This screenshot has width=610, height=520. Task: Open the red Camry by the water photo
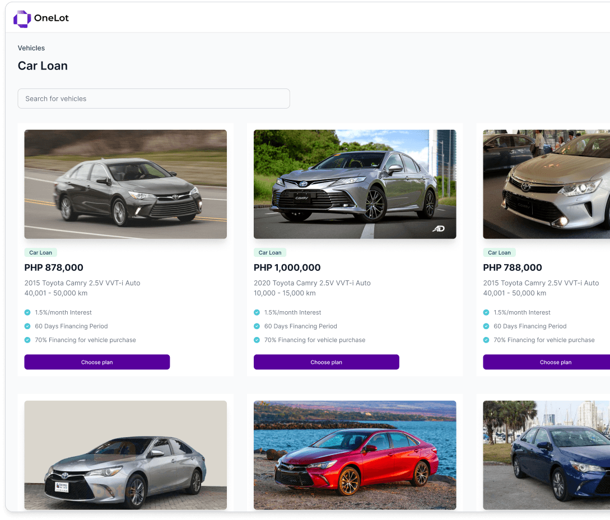tap(355, 455)
